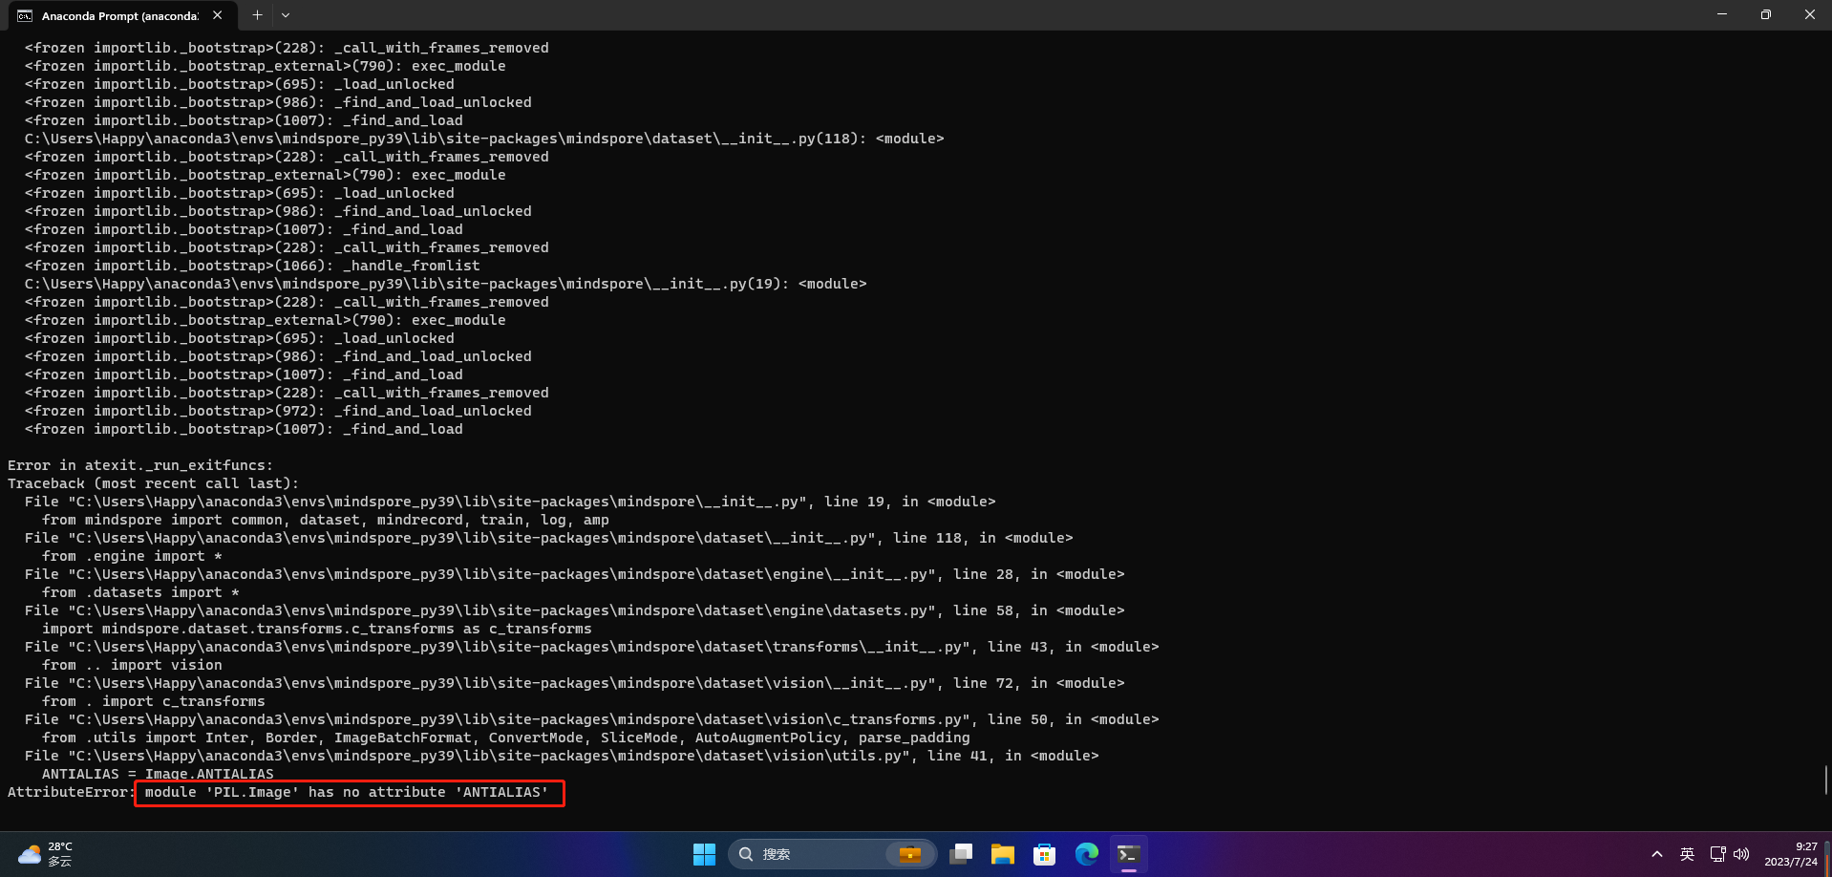Open a new terminal tab with plus
This screenshot has width=1832, height=877.
257,15
